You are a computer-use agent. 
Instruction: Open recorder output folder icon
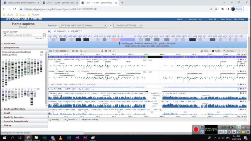pos(243,132)
